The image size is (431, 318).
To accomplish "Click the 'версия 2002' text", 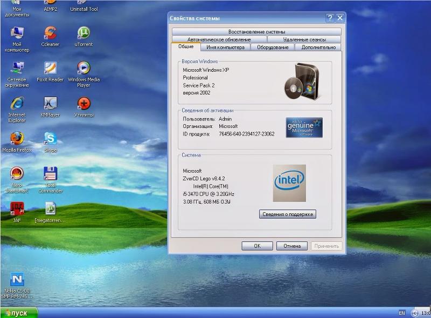I will click(x=197, y=93).
